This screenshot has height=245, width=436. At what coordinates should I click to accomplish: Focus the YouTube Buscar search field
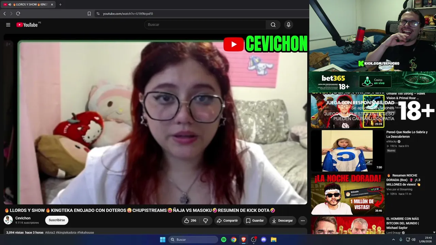205,24
